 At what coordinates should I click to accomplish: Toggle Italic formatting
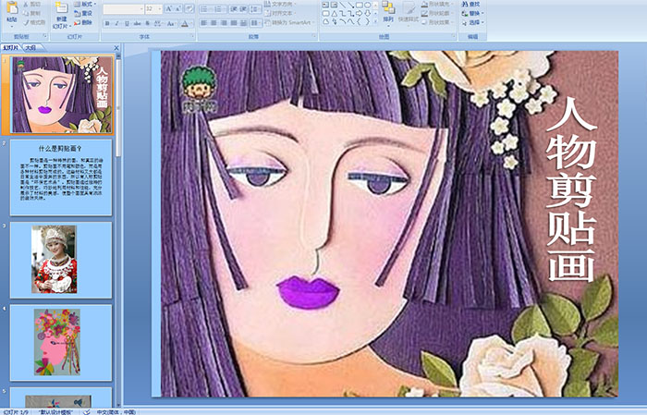(x=117, y=23)
